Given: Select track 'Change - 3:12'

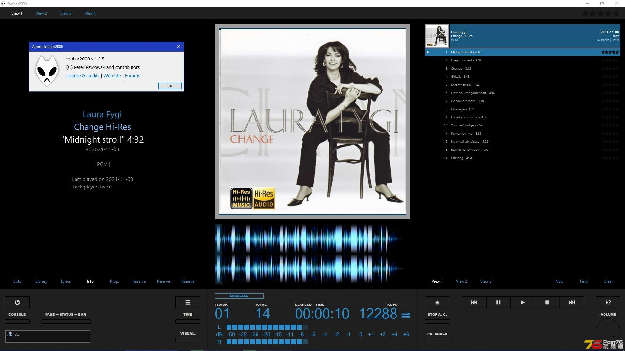Looking at the screenshot, I should point(523,69).
